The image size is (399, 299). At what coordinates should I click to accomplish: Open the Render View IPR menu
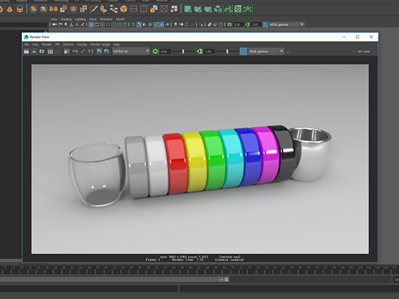click(x=57, y=44)
